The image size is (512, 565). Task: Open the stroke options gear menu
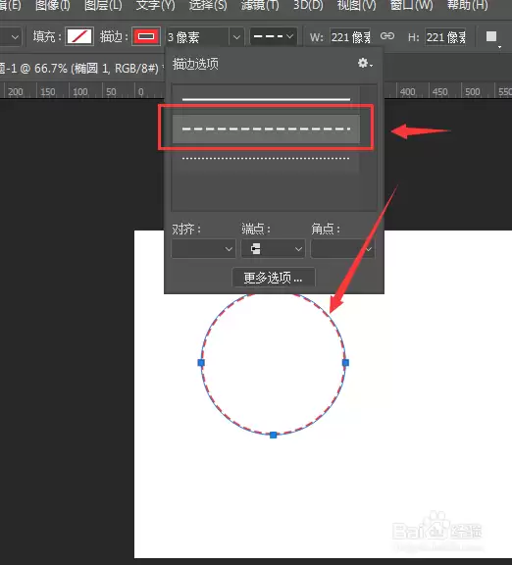pyautogui.click(x=365, y=64)
